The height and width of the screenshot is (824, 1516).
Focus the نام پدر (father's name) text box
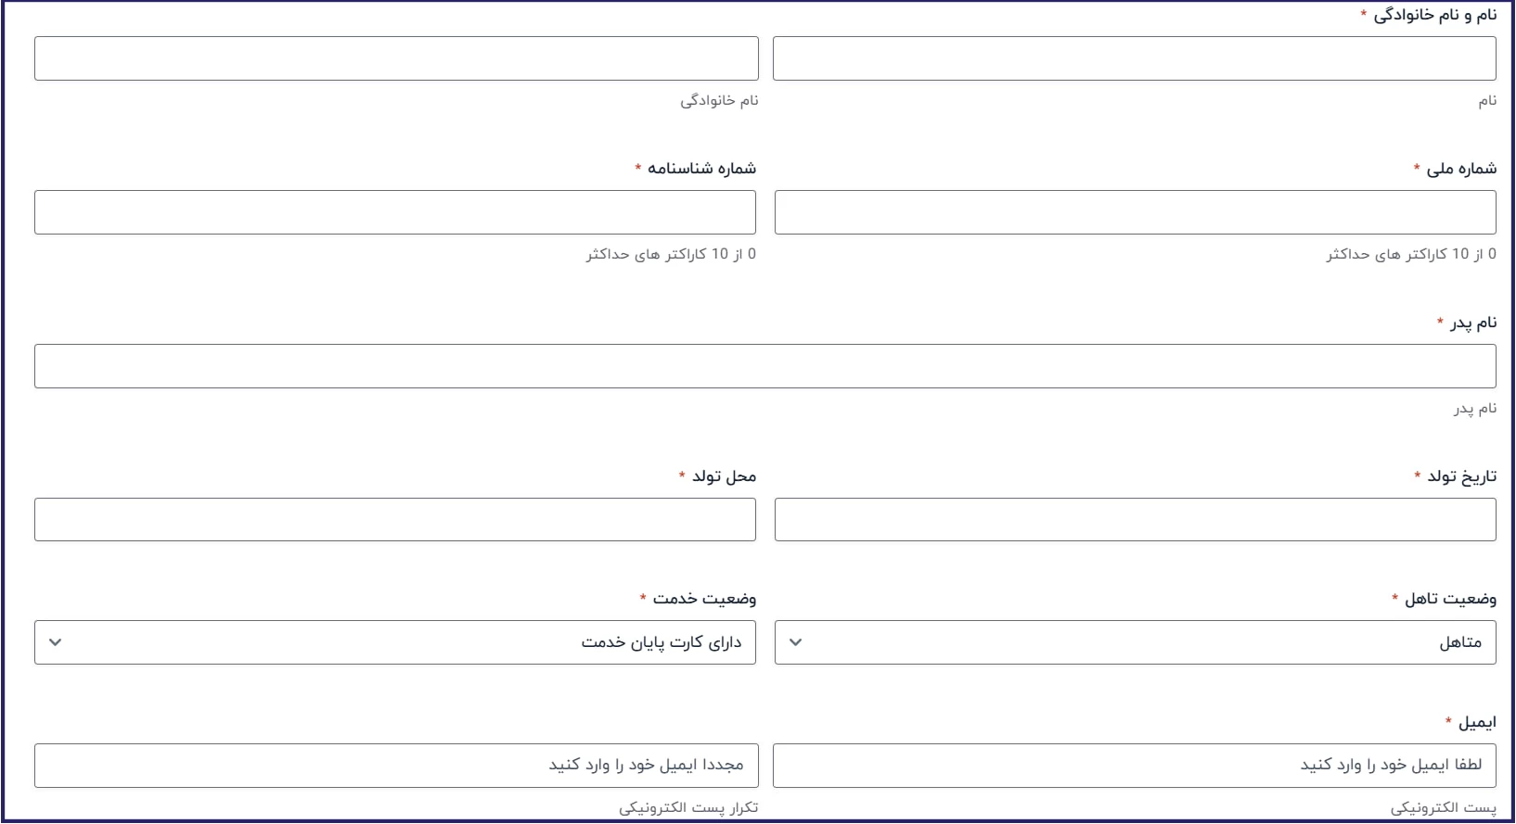[x=764, y=366]
